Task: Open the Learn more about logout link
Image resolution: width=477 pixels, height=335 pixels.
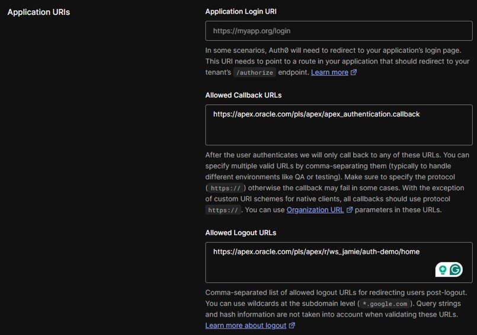Action: pos(245,326)
